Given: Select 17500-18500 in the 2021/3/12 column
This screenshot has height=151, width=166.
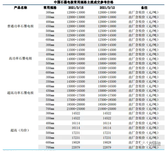Looking at the screenshot, I should [107, 100].
